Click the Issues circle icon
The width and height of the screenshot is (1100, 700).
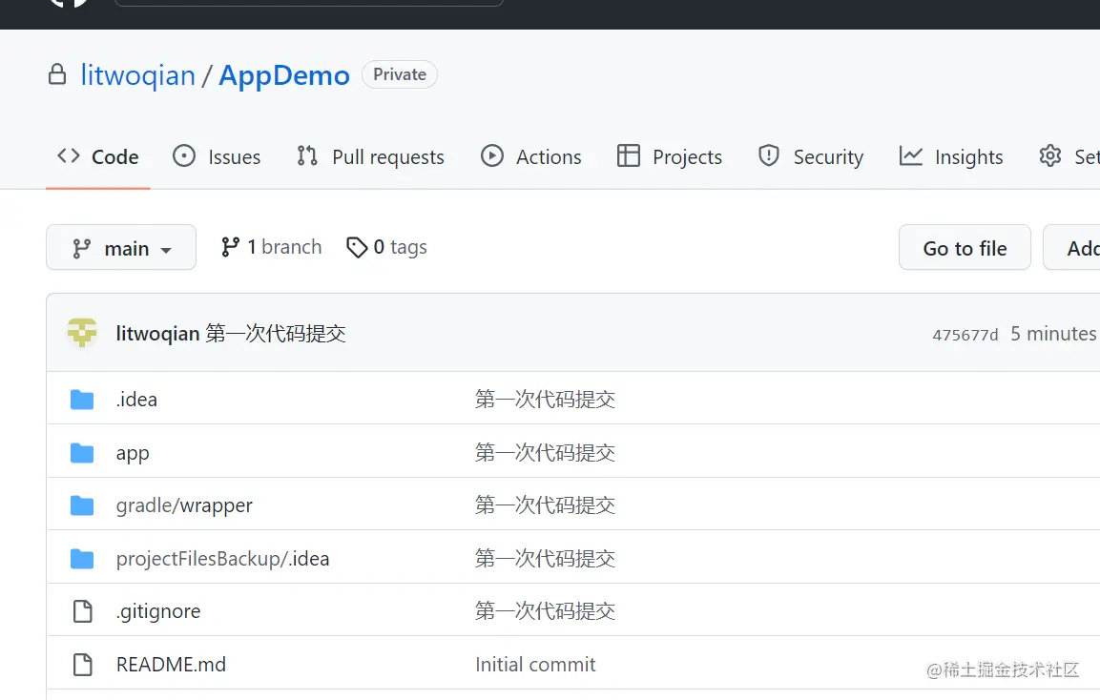point(184,156)
